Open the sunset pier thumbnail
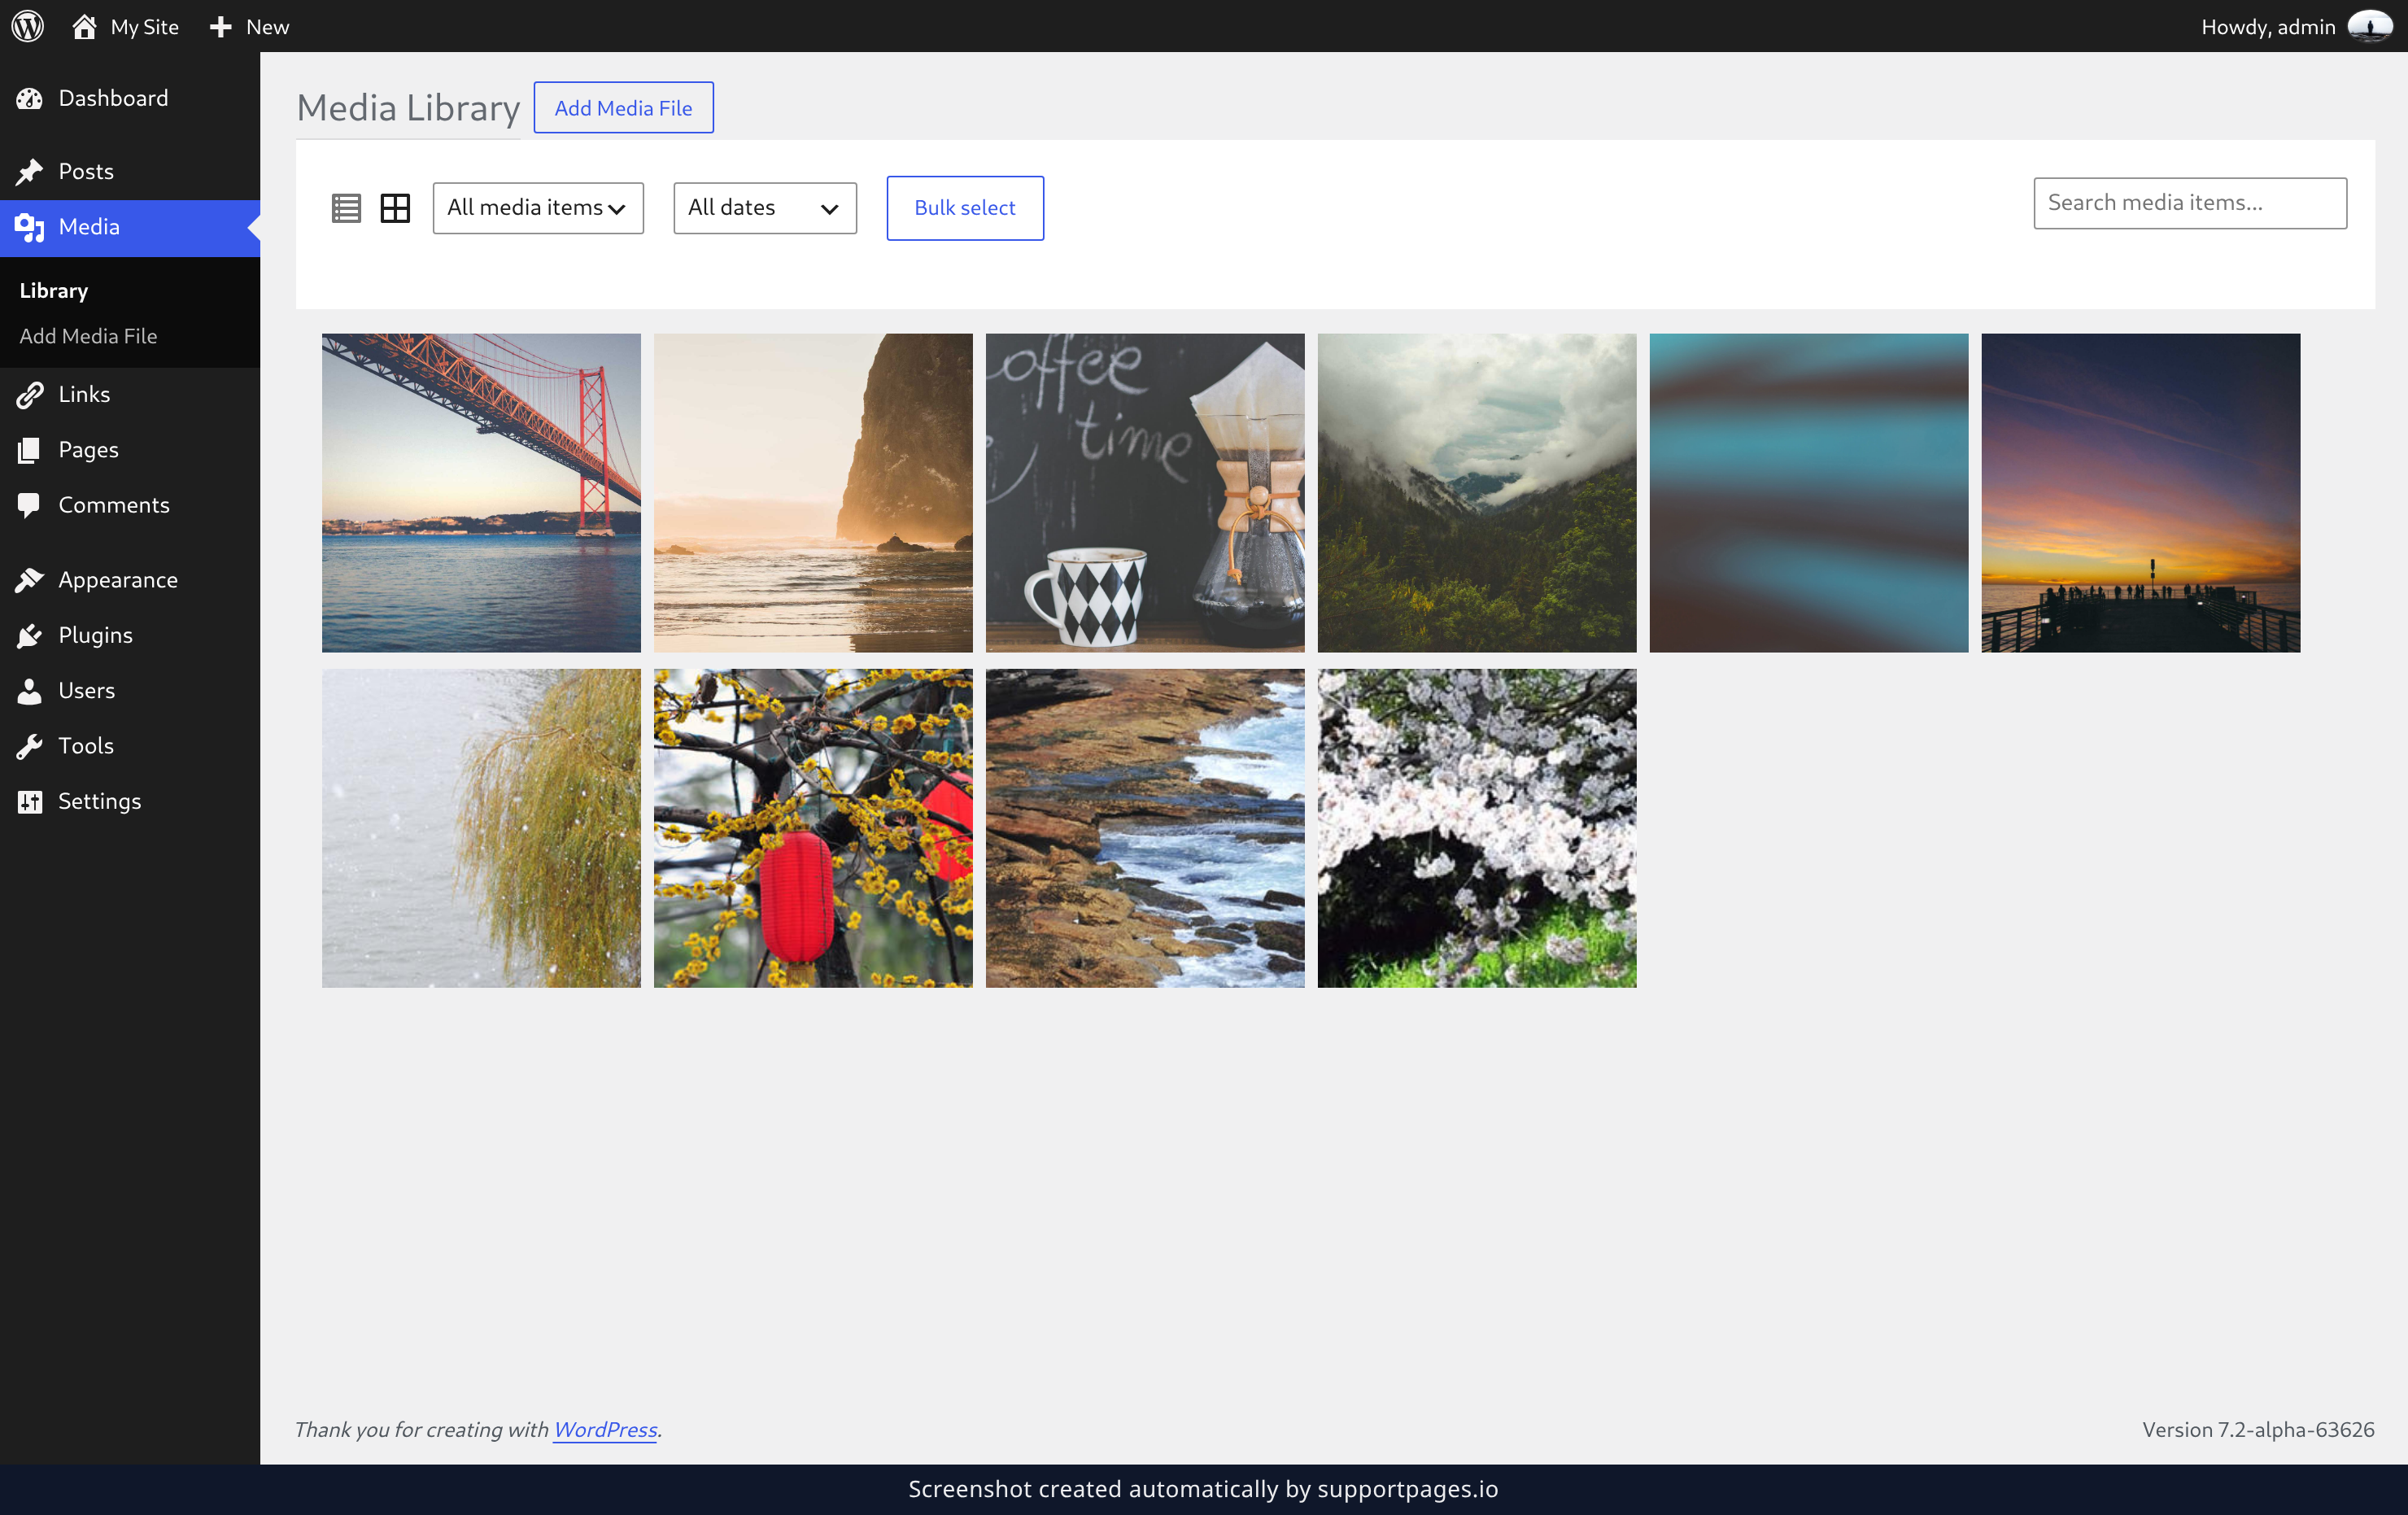The height and width of the screenshot is (1515, 2408). 2141,493
